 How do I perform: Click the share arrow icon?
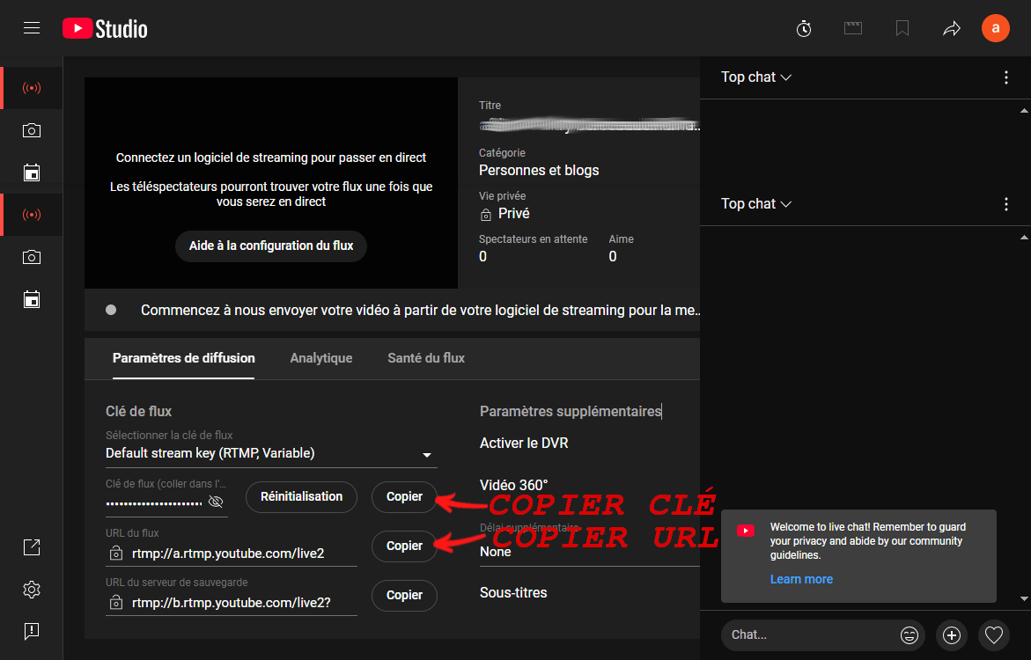pos(951,28)
